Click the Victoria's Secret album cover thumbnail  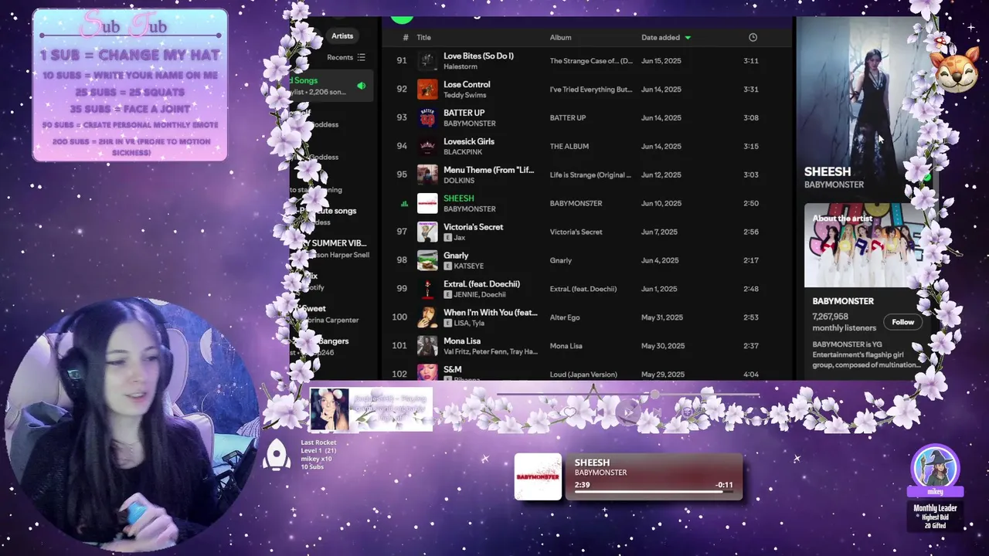427,232
